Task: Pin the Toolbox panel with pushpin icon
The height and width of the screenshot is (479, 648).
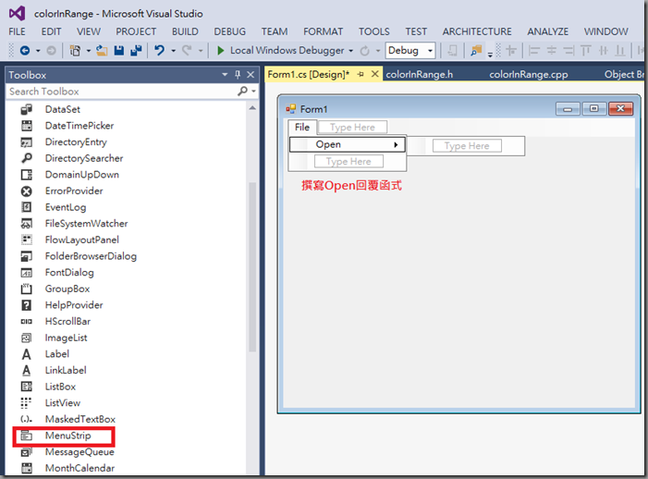Action: tap(238, 74)
